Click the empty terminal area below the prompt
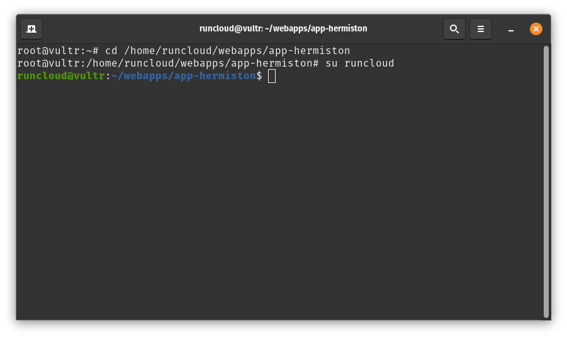Screen dimensions: 567x338 (x=277, y=201)
